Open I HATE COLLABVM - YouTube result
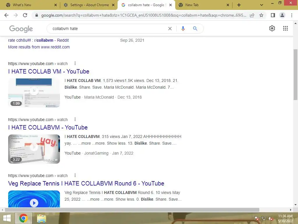The height and width of the screenshot is (224, 298). (x=48, y=127)
